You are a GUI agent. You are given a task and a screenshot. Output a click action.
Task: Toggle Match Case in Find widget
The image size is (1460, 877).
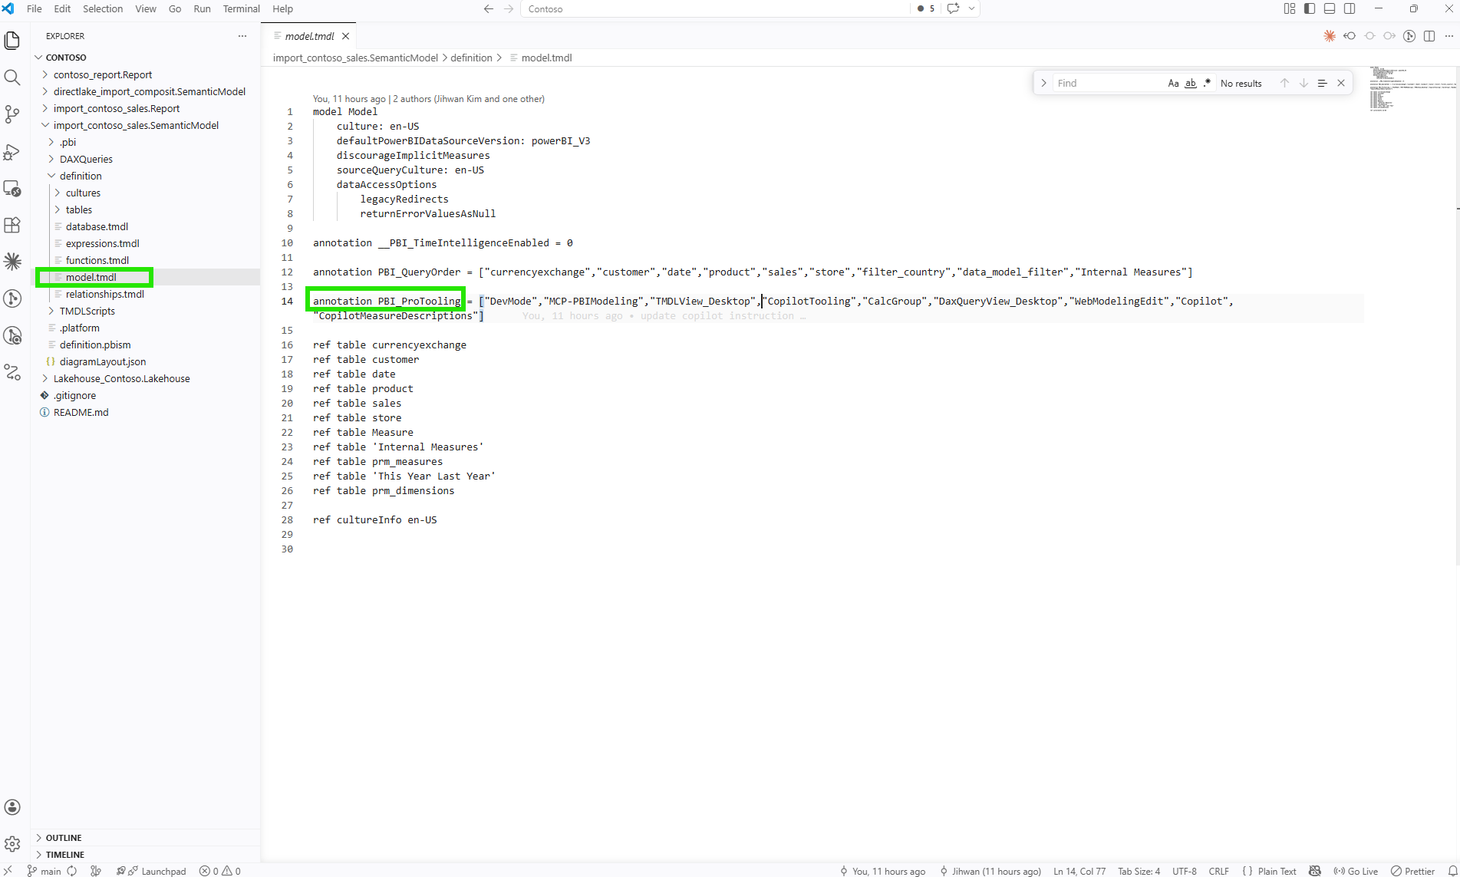[1173, 83]
